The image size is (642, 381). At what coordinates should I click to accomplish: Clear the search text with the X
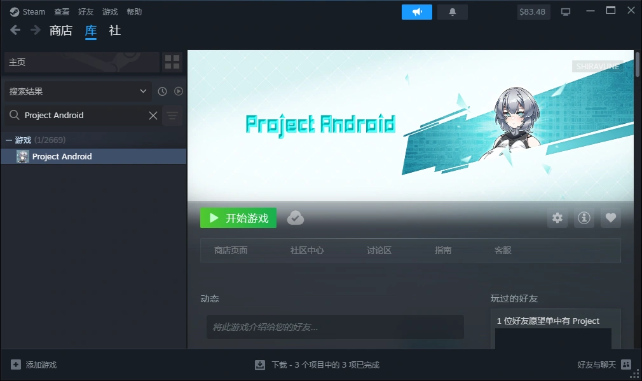[153, 116]
